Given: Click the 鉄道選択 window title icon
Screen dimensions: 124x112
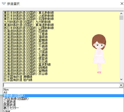Looking at the screenshot, I should coord(4,4).
